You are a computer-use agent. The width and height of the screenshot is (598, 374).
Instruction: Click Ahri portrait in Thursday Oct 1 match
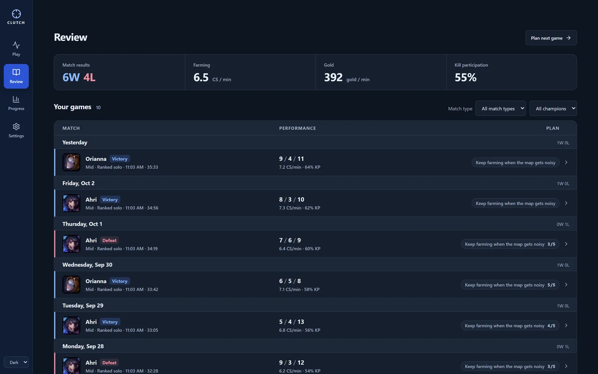coord(71,244)
